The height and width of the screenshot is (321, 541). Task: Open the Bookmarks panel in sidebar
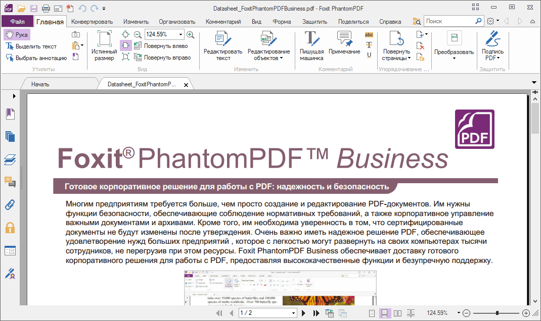[x=10, y=114]
